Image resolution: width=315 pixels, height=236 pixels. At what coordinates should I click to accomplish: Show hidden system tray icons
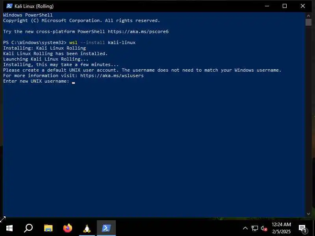245,228
